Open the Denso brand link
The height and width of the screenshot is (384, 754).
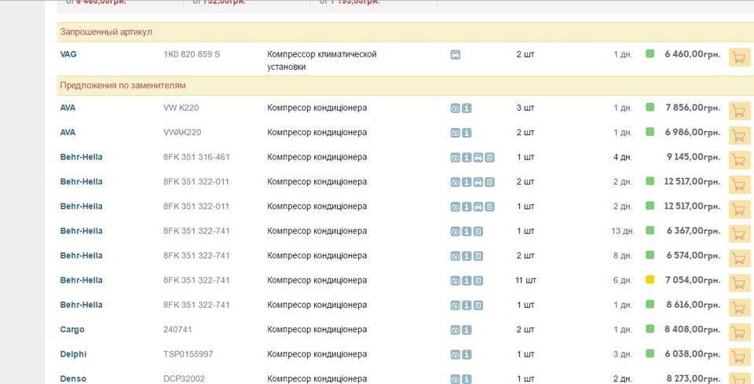(x=73, y=379)
